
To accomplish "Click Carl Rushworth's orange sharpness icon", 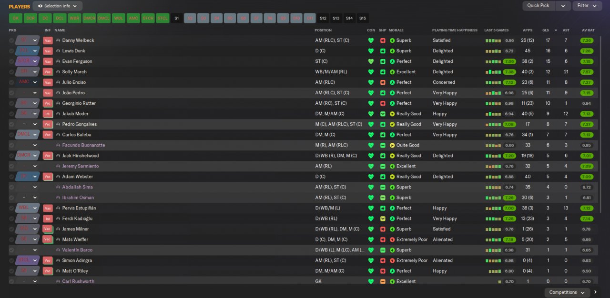I will [x=383, y=281].
